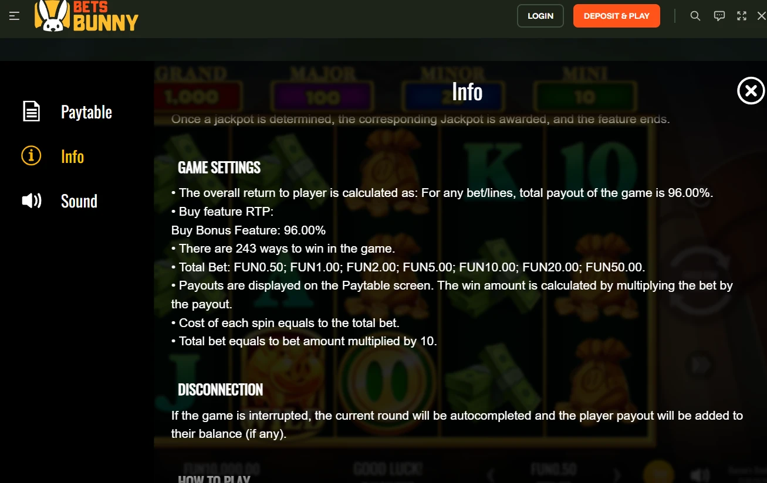Click the LOGIN button

point(540,16)
